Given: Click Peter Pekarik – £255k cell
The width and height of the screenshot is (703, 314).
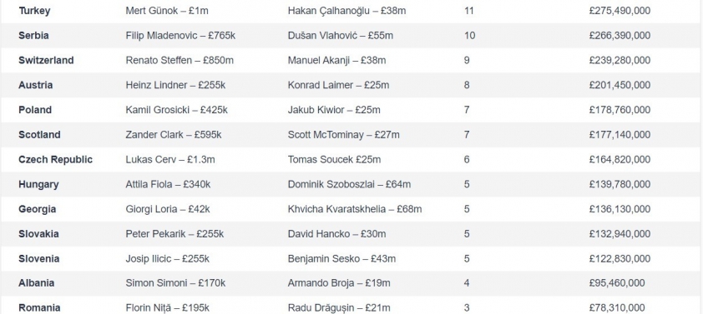Looking at the screenshot, I should click(174, 234).
